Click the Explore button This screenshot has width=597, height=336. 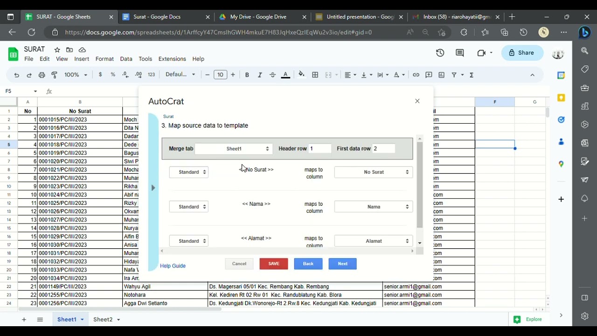528,319
